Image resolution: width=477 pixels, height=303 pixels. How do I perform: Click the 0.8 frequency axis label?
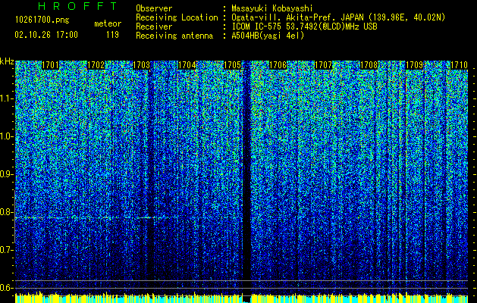pos(7,212)
